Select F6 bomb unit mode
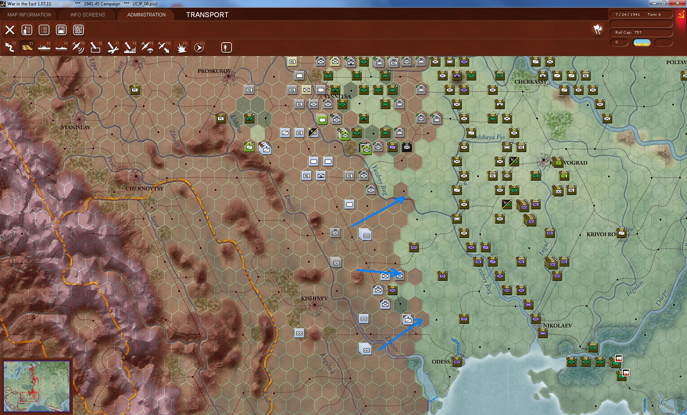Image resolution: width=687 pixels, height=415 pixels. [x=96, y=47]
